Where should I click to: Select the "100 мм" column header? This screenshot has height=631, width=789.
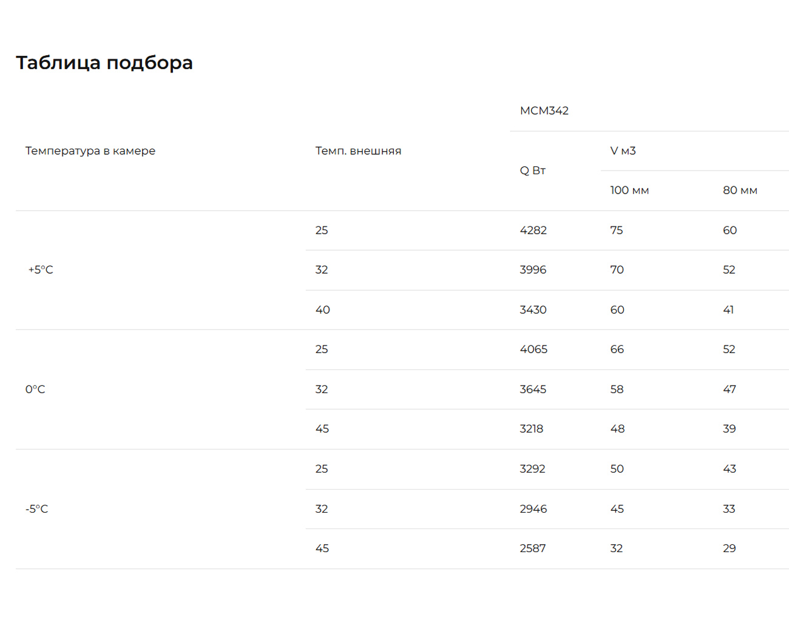[x=629, y=191]
